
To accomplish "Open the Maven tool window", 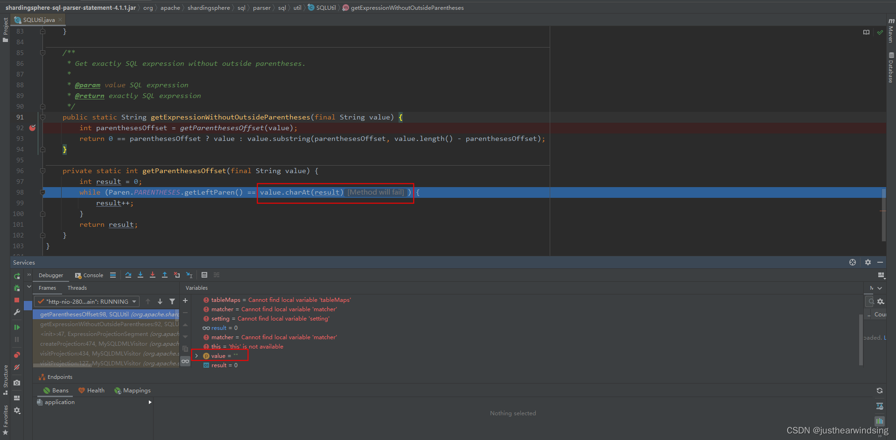I will click(x=891, y=31).
